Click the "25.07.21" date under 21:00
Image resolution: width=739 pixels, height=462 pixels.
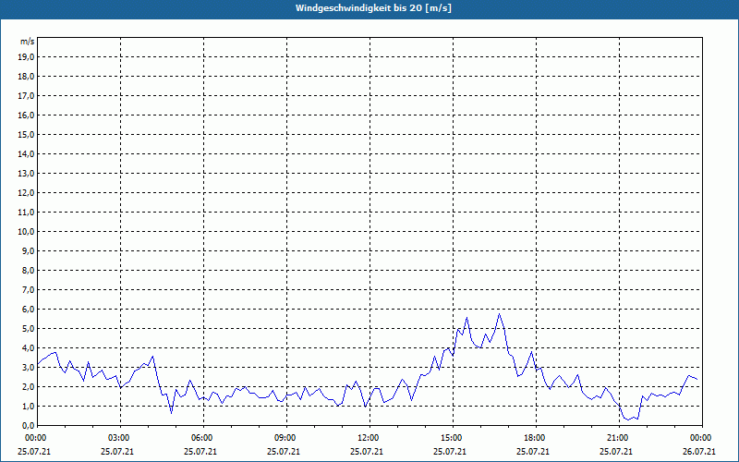(615, 452)
